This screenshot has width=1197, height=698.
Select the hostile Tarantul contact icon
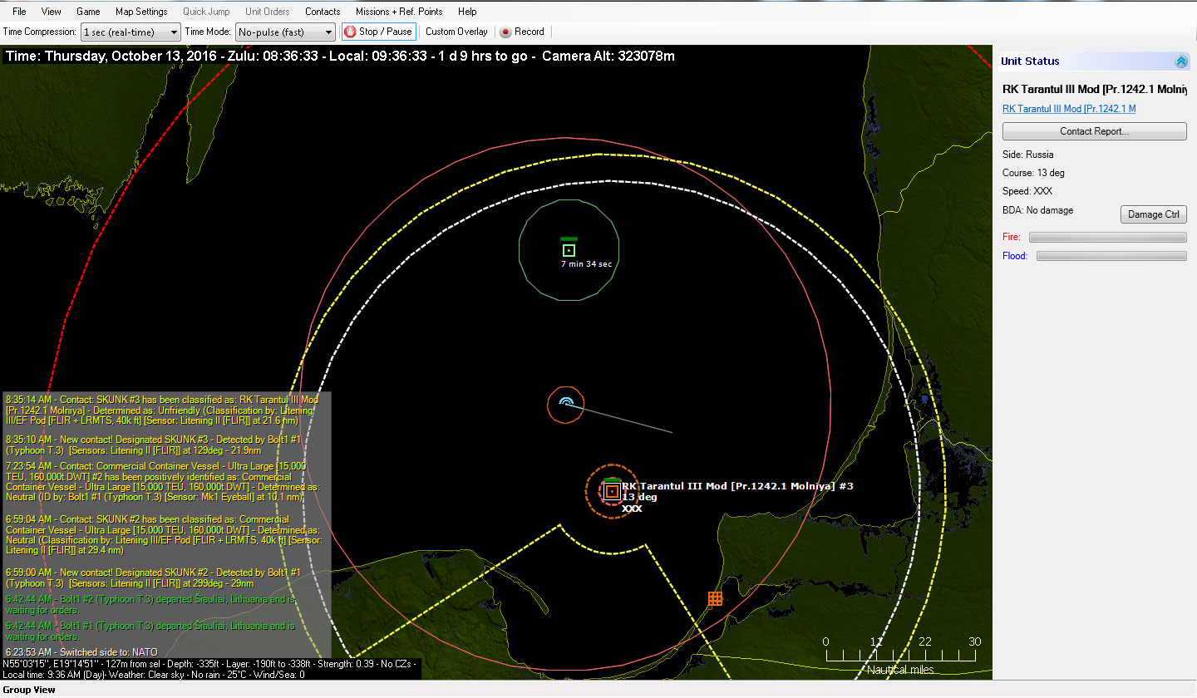coord(612,491)
